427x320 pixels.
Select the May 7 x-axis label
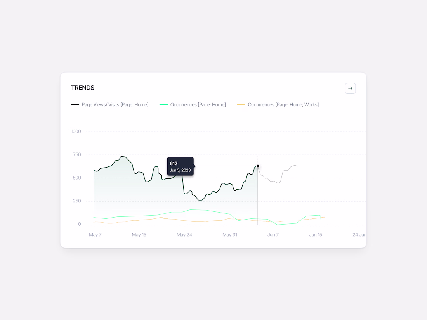point(95,235)
